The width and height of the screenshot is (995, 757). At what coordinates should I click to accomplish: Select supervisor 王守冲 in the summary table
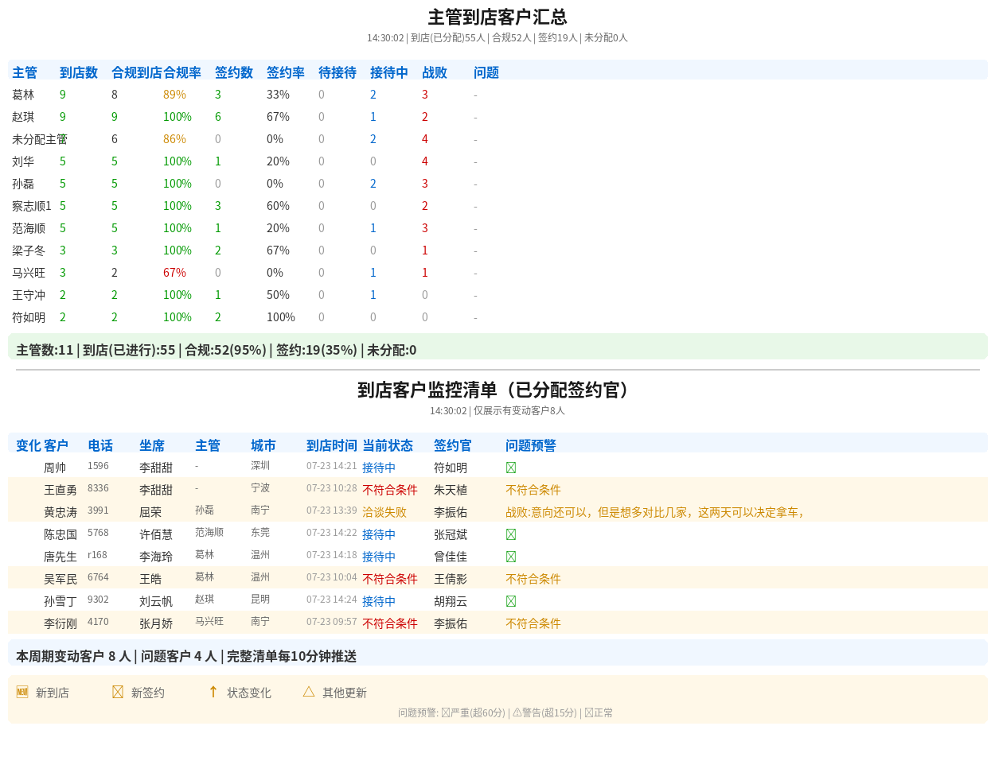click(29, 295)
